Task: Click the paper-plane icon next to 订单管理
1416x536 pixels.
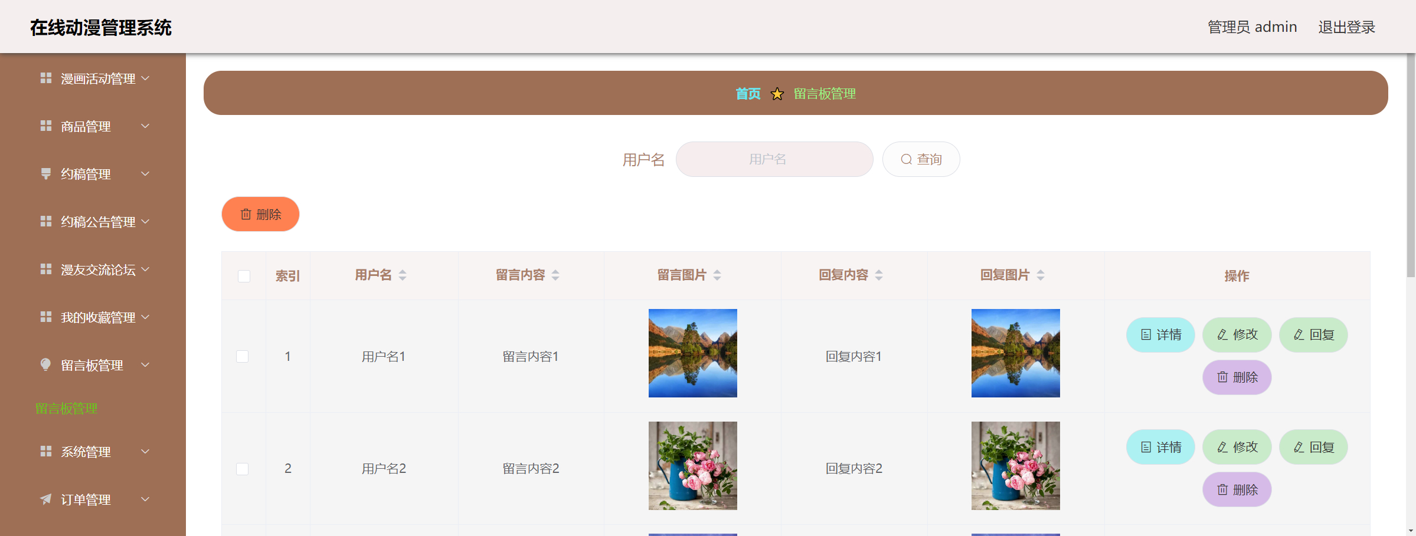Action: (45, 499)
